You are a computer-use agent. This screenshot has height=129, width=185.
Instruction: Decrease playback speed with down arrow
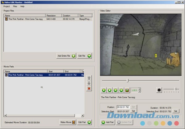tap(139, 91)
